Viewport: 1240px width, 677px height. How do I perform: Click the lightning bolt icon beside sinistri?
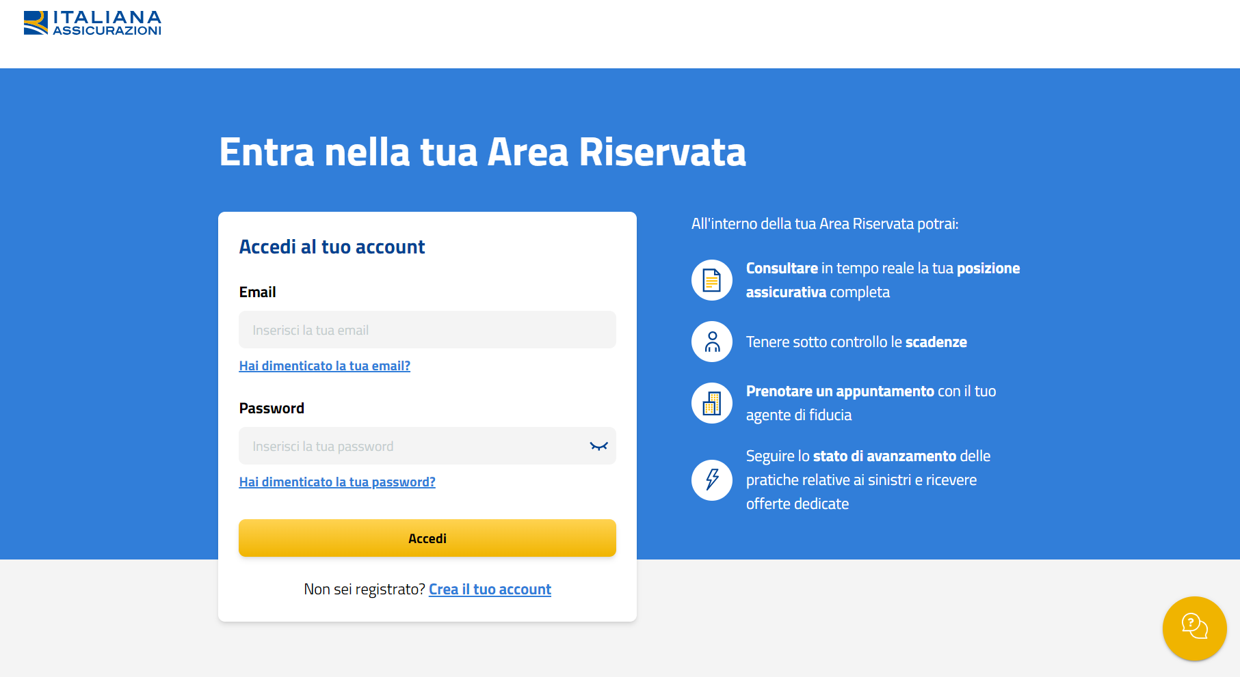[712, 480]
